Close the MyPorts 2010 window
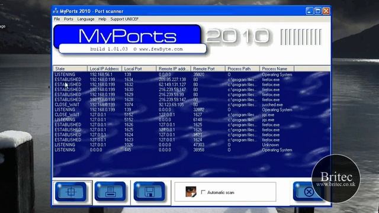379x213 pixels. [326, 11]
